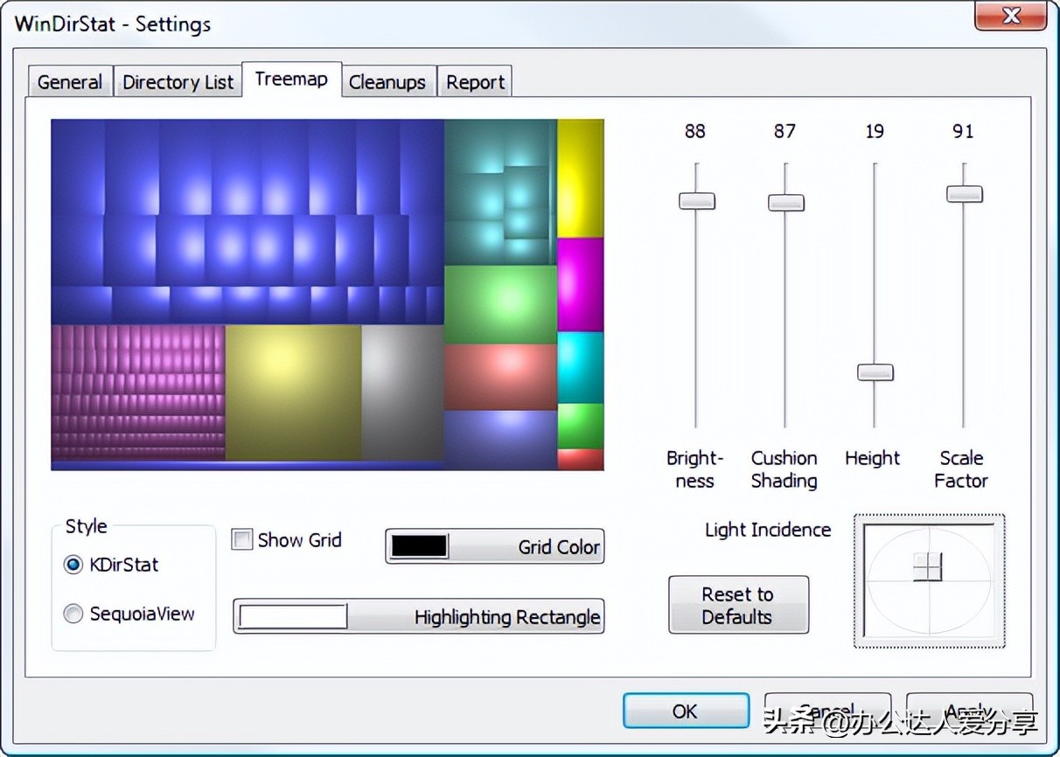Switch to the Report tab

474,80
